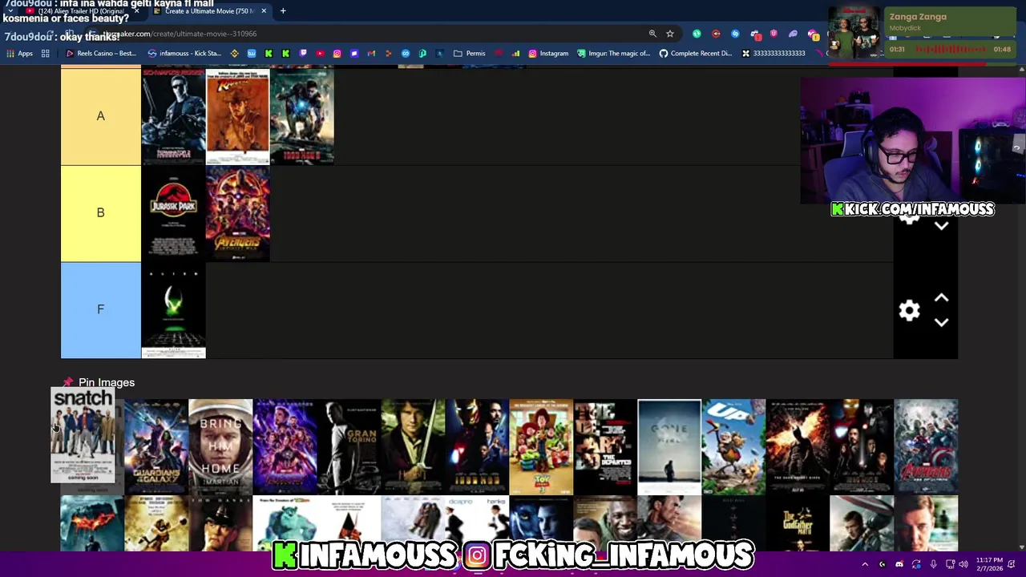Open the taskbar volume speaker icon
The image size is (1026, 577).
click(963, 564)
